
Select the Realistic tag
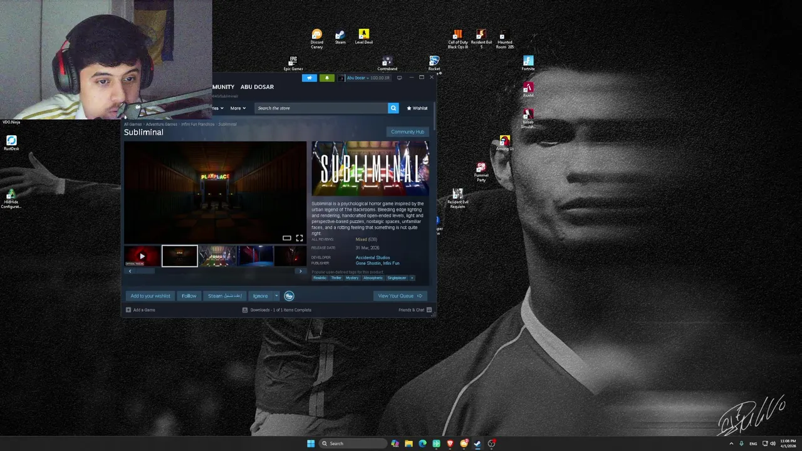pyautogui.click(x=320, y=277)
